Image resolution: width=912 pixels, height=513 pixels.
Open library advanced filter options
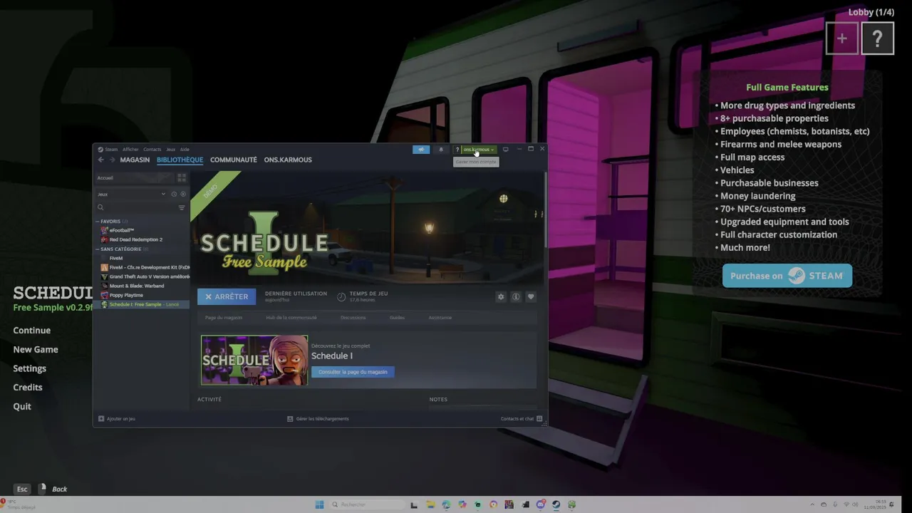182,207
